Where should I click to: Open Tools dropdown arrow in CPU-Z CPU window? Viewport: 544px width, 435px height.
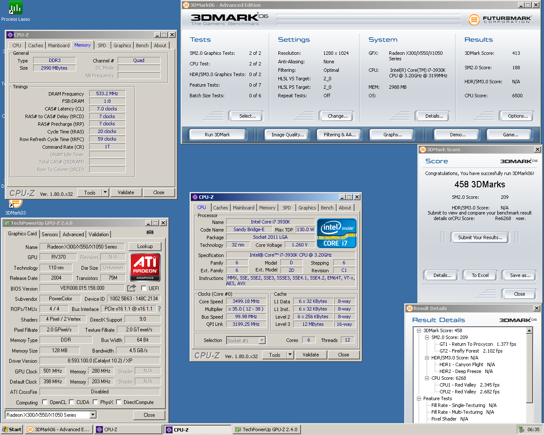(x=290, y=355)
